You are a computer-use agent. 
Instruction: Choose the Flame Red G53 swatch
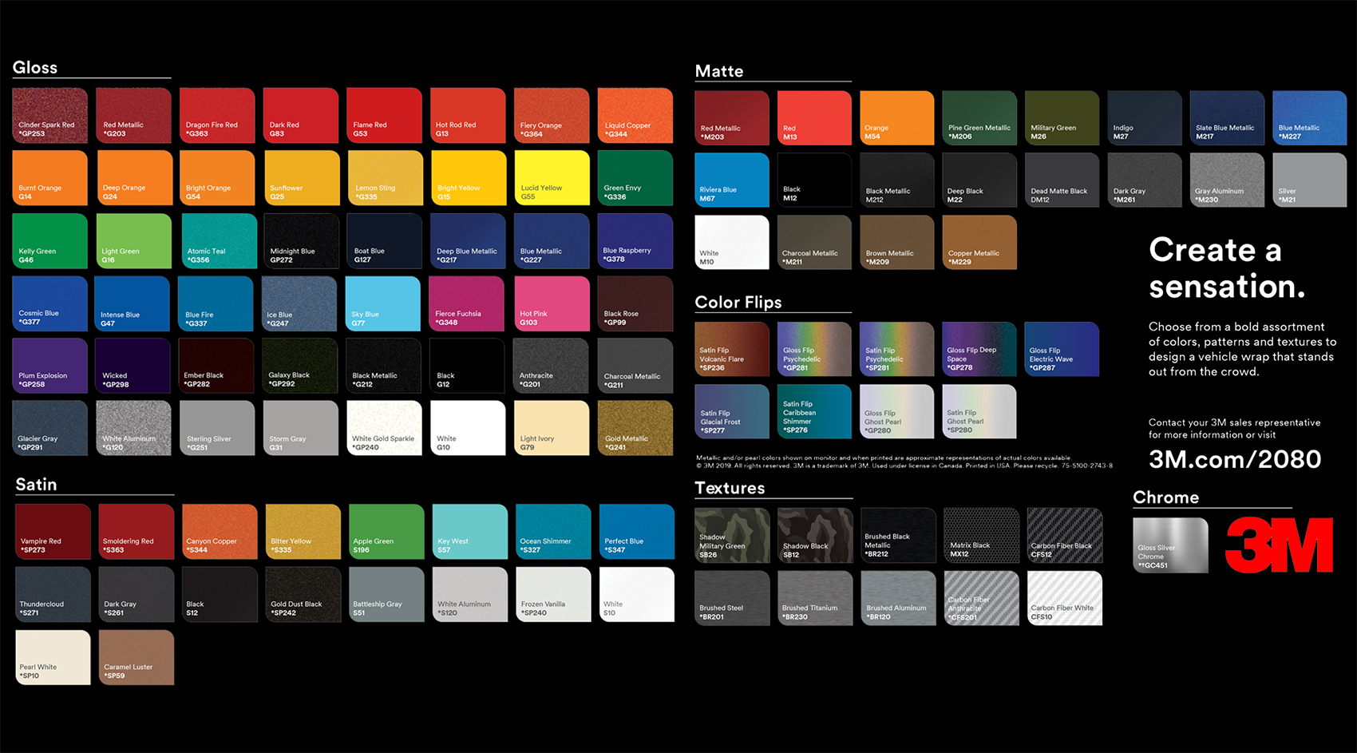[x=384, y=115]
